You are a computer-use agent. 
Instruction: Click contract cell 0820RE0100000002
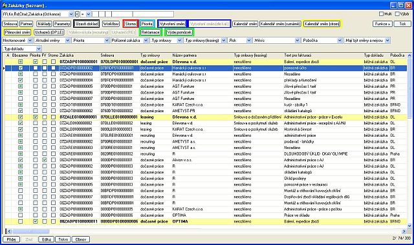pos(120,154)
